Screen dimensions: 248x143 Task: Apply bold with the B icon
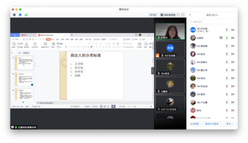66,47
